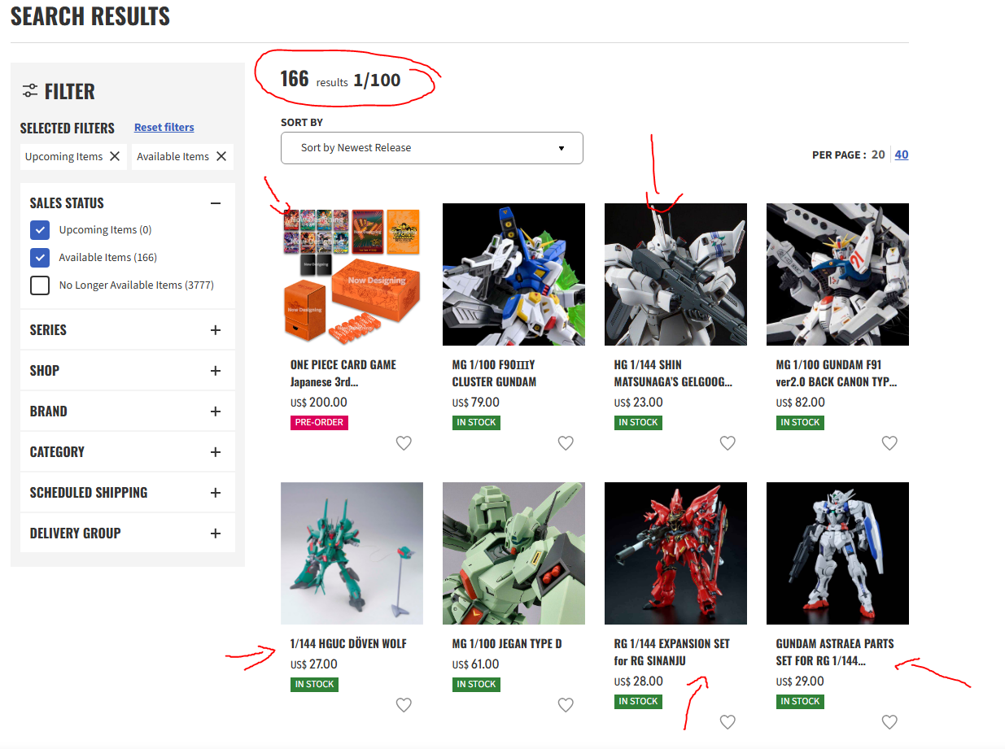Expand the Shop filter section
This screenshot has width=1005, height=749.
216,371
